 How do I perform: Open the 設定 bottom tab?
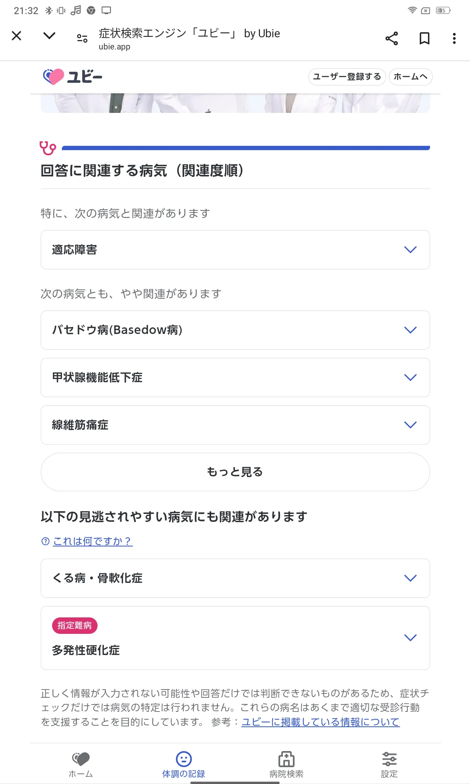[x=389, y=764]
